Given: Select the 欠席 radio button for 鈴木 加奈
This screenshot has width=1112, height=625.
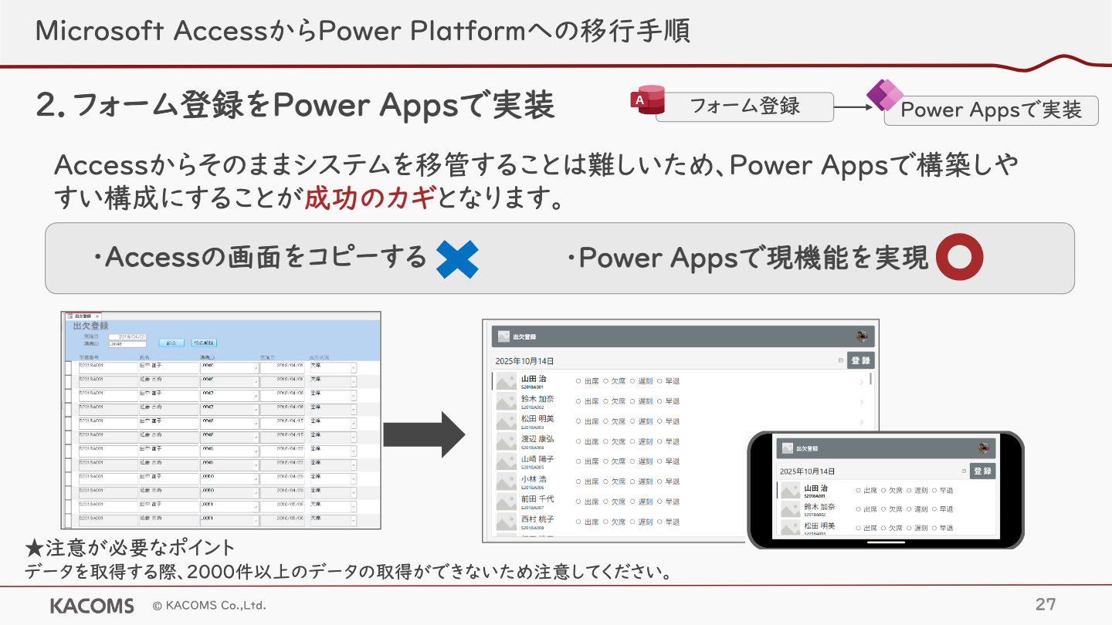Looking at the screenshot, I should tap(607, 400).
